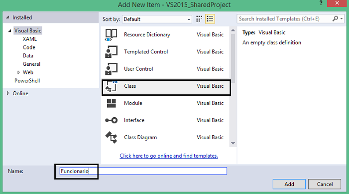Select the Module template icon

(111, 103)
